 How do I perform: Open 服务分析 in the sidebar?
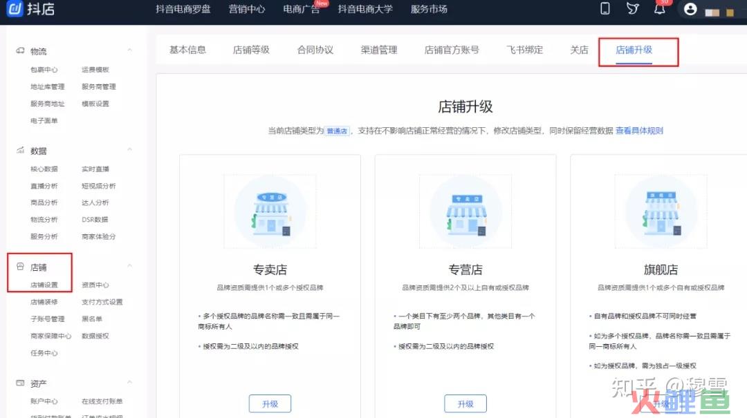click(44, 236)
